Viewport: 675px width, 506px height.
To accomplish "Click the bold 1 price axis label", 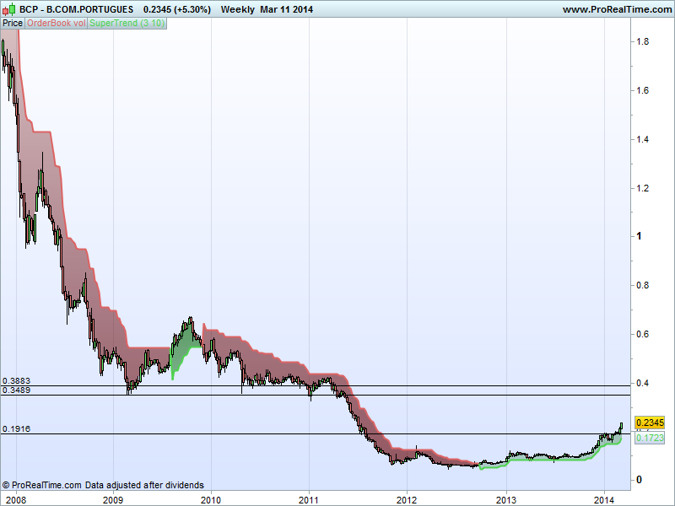I will pyautogui.click(x=639, y=236).
